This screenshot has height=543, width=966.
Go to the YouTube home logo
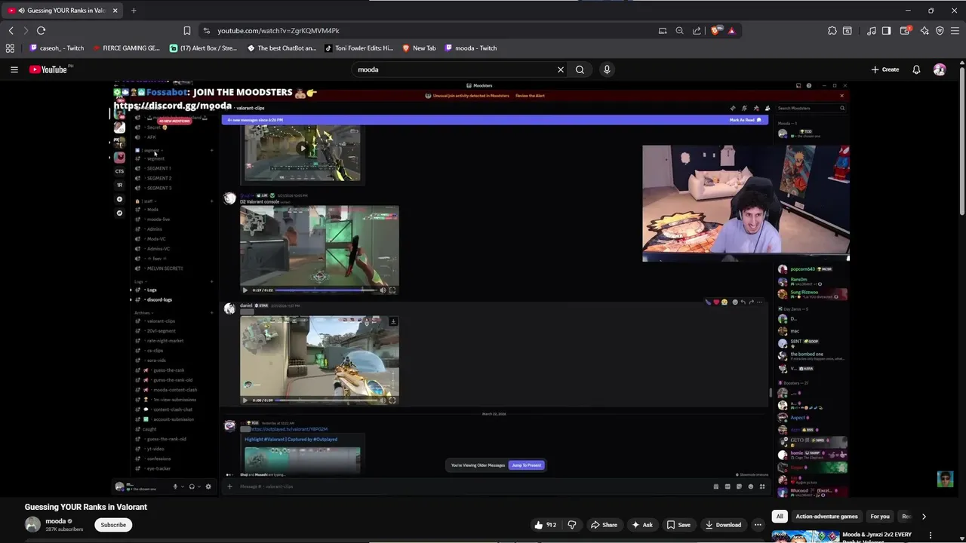coord(50,69)
